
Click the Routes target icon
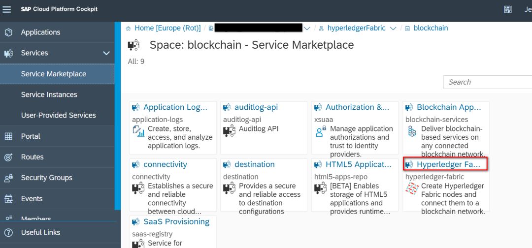point(8,157)
